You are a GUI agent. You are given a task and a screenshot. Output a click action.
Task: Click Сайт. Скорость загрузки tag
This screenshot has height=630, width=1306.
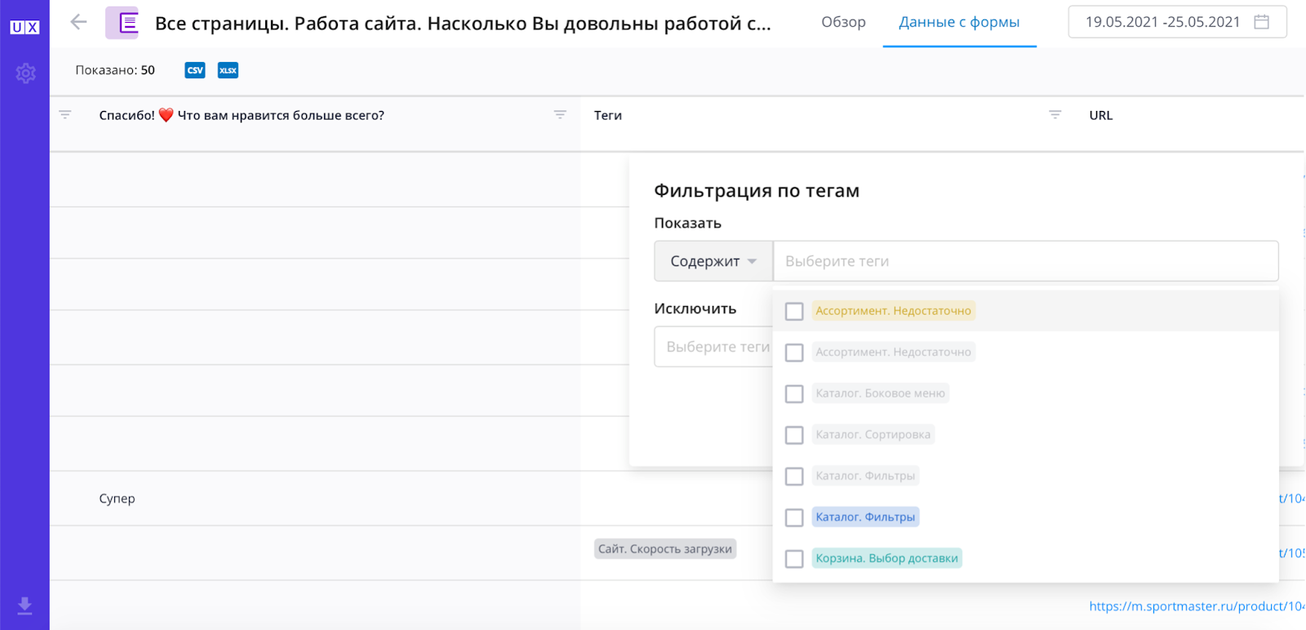coord(665,549)
